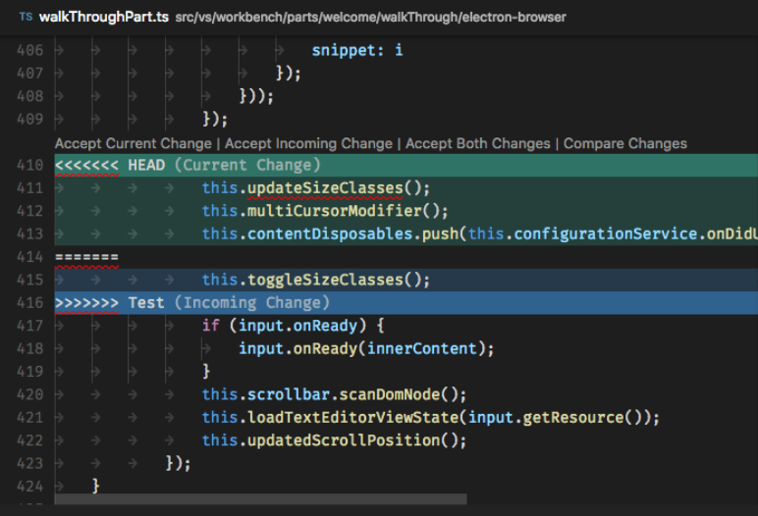This screenshot has height=516, width=758.
Task: Select line number 410 in gutter
Action: click(x=30, y=165)
